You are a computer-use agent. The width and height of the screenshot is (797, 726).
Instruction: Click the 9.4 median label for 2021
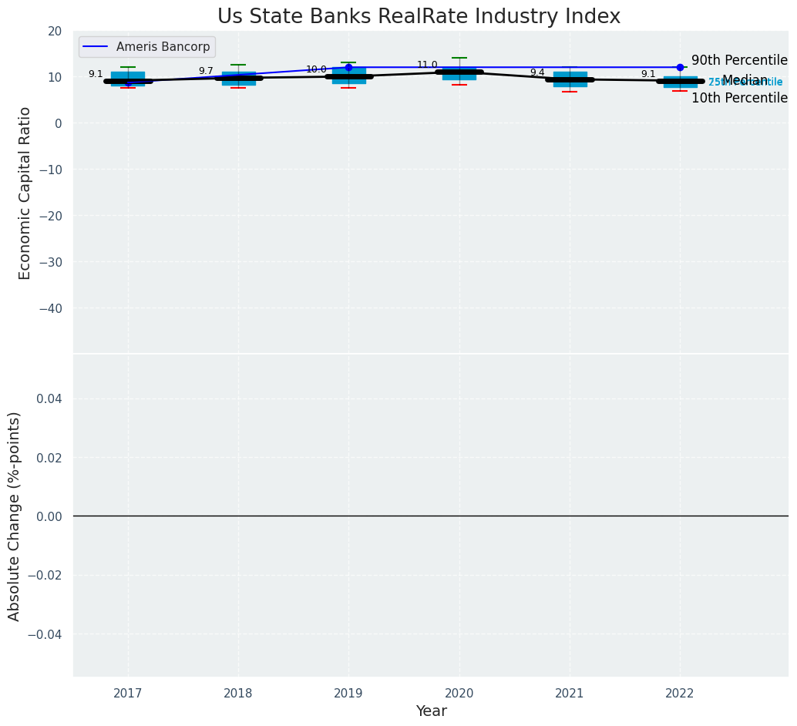[537, 72]
